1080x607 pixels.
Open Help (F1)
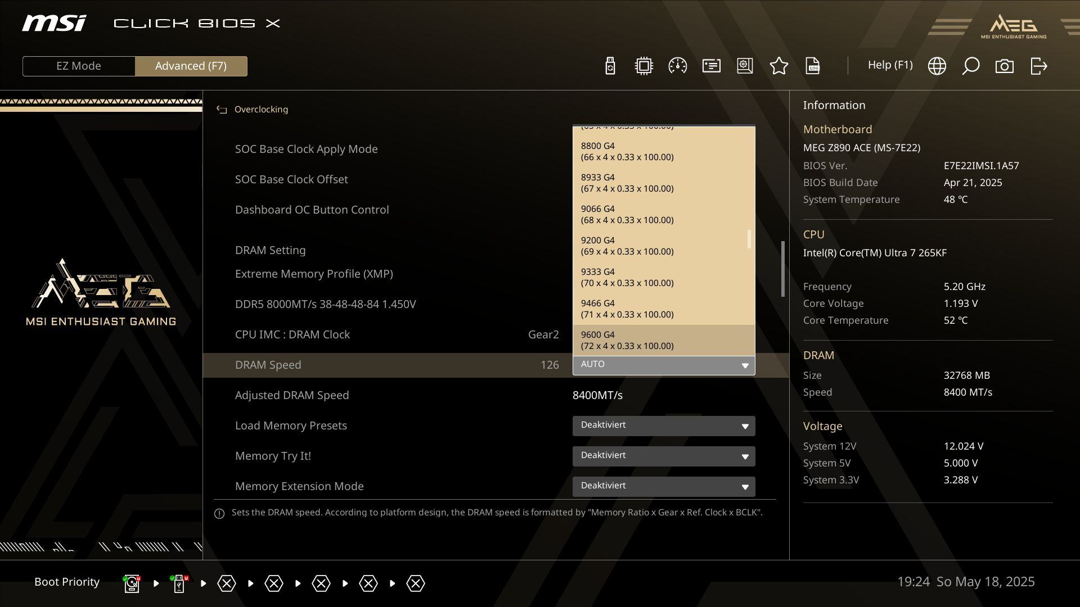click(890, 65)
